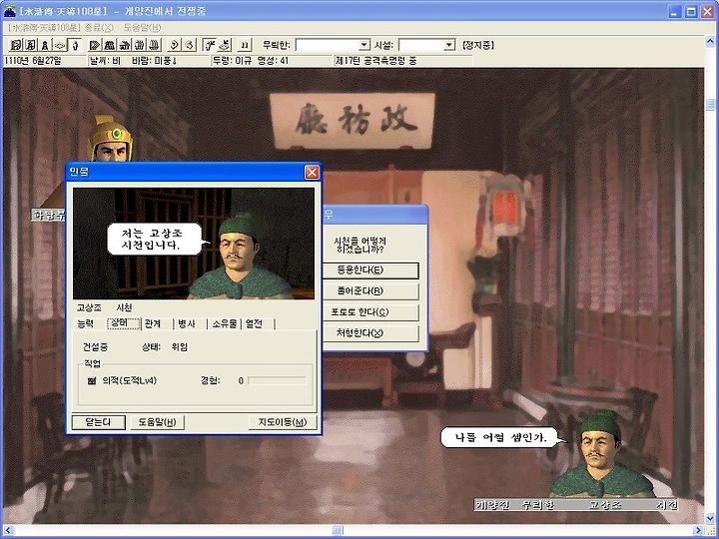The height and width of the screenshot is (539, 719).
Task: Click the job icon beside 의적(도적Lv4)
Action: pos(92,380)
